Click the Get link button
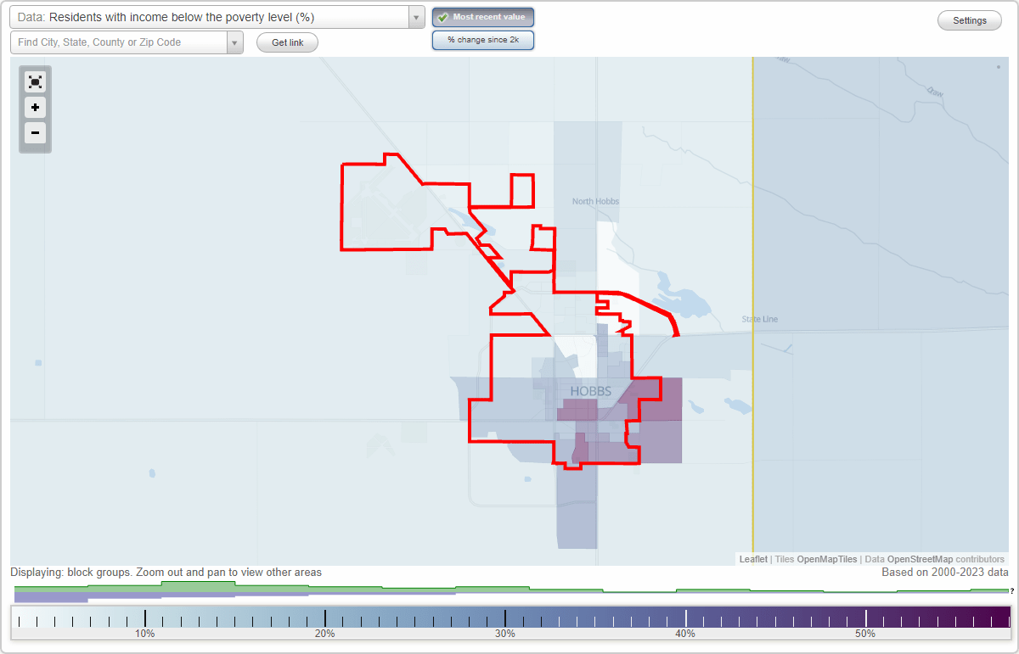This screenshot has height=654, width=1019. tap(286, 42)
